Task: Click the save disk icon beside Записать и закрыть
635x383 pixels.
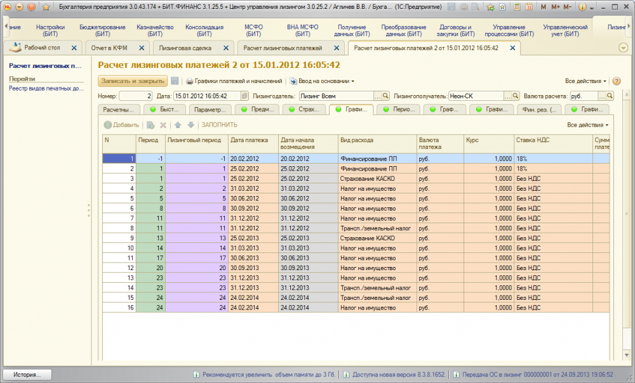Action: [175, 81]
